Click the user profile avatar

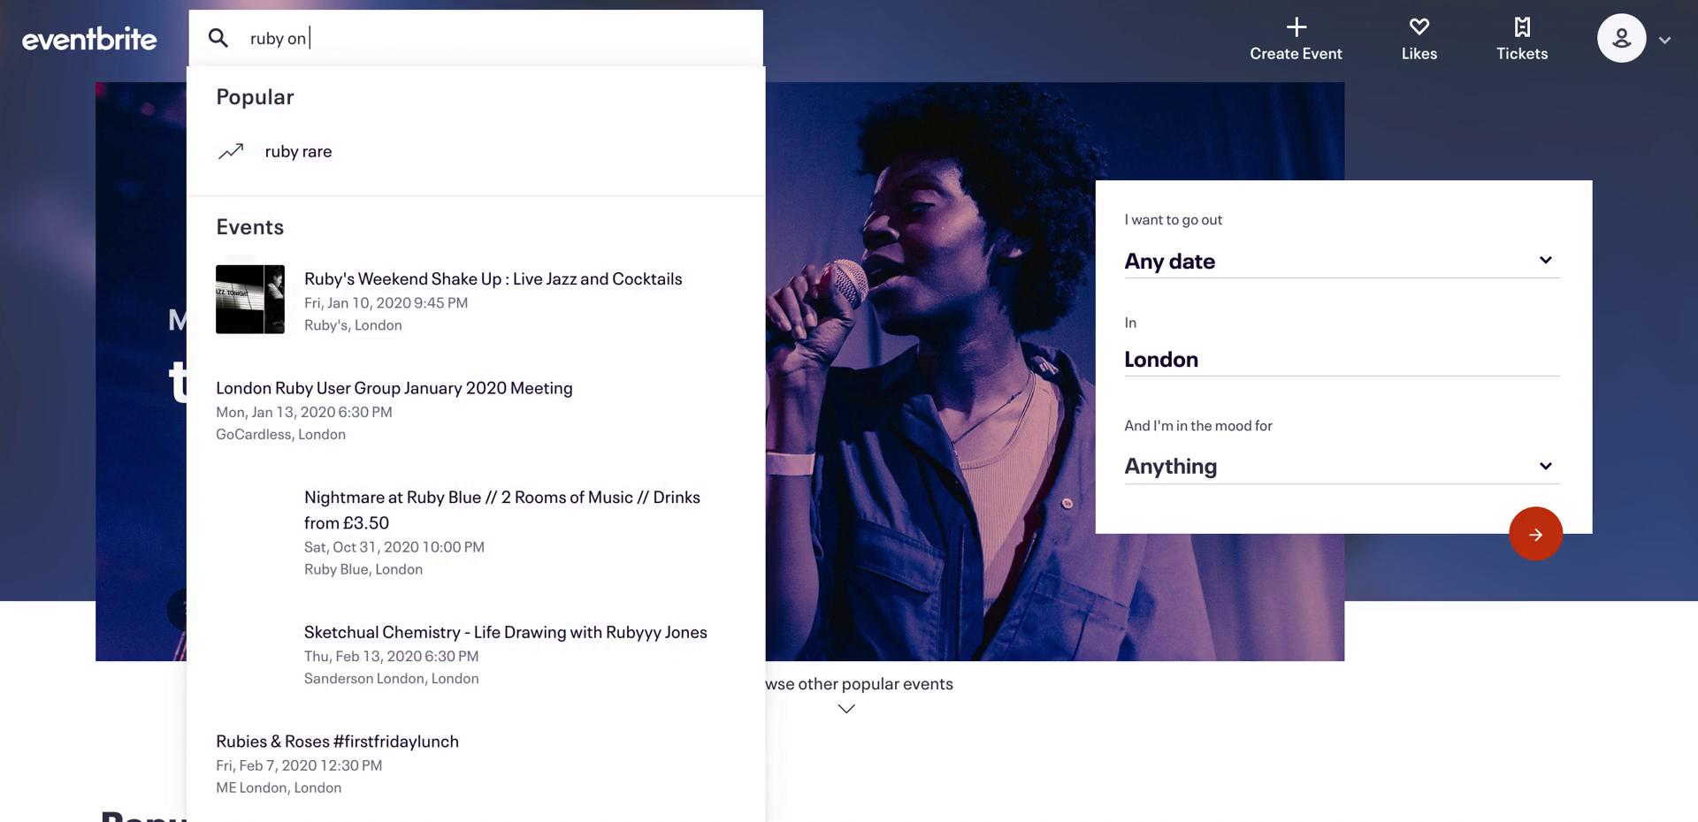1621,38
